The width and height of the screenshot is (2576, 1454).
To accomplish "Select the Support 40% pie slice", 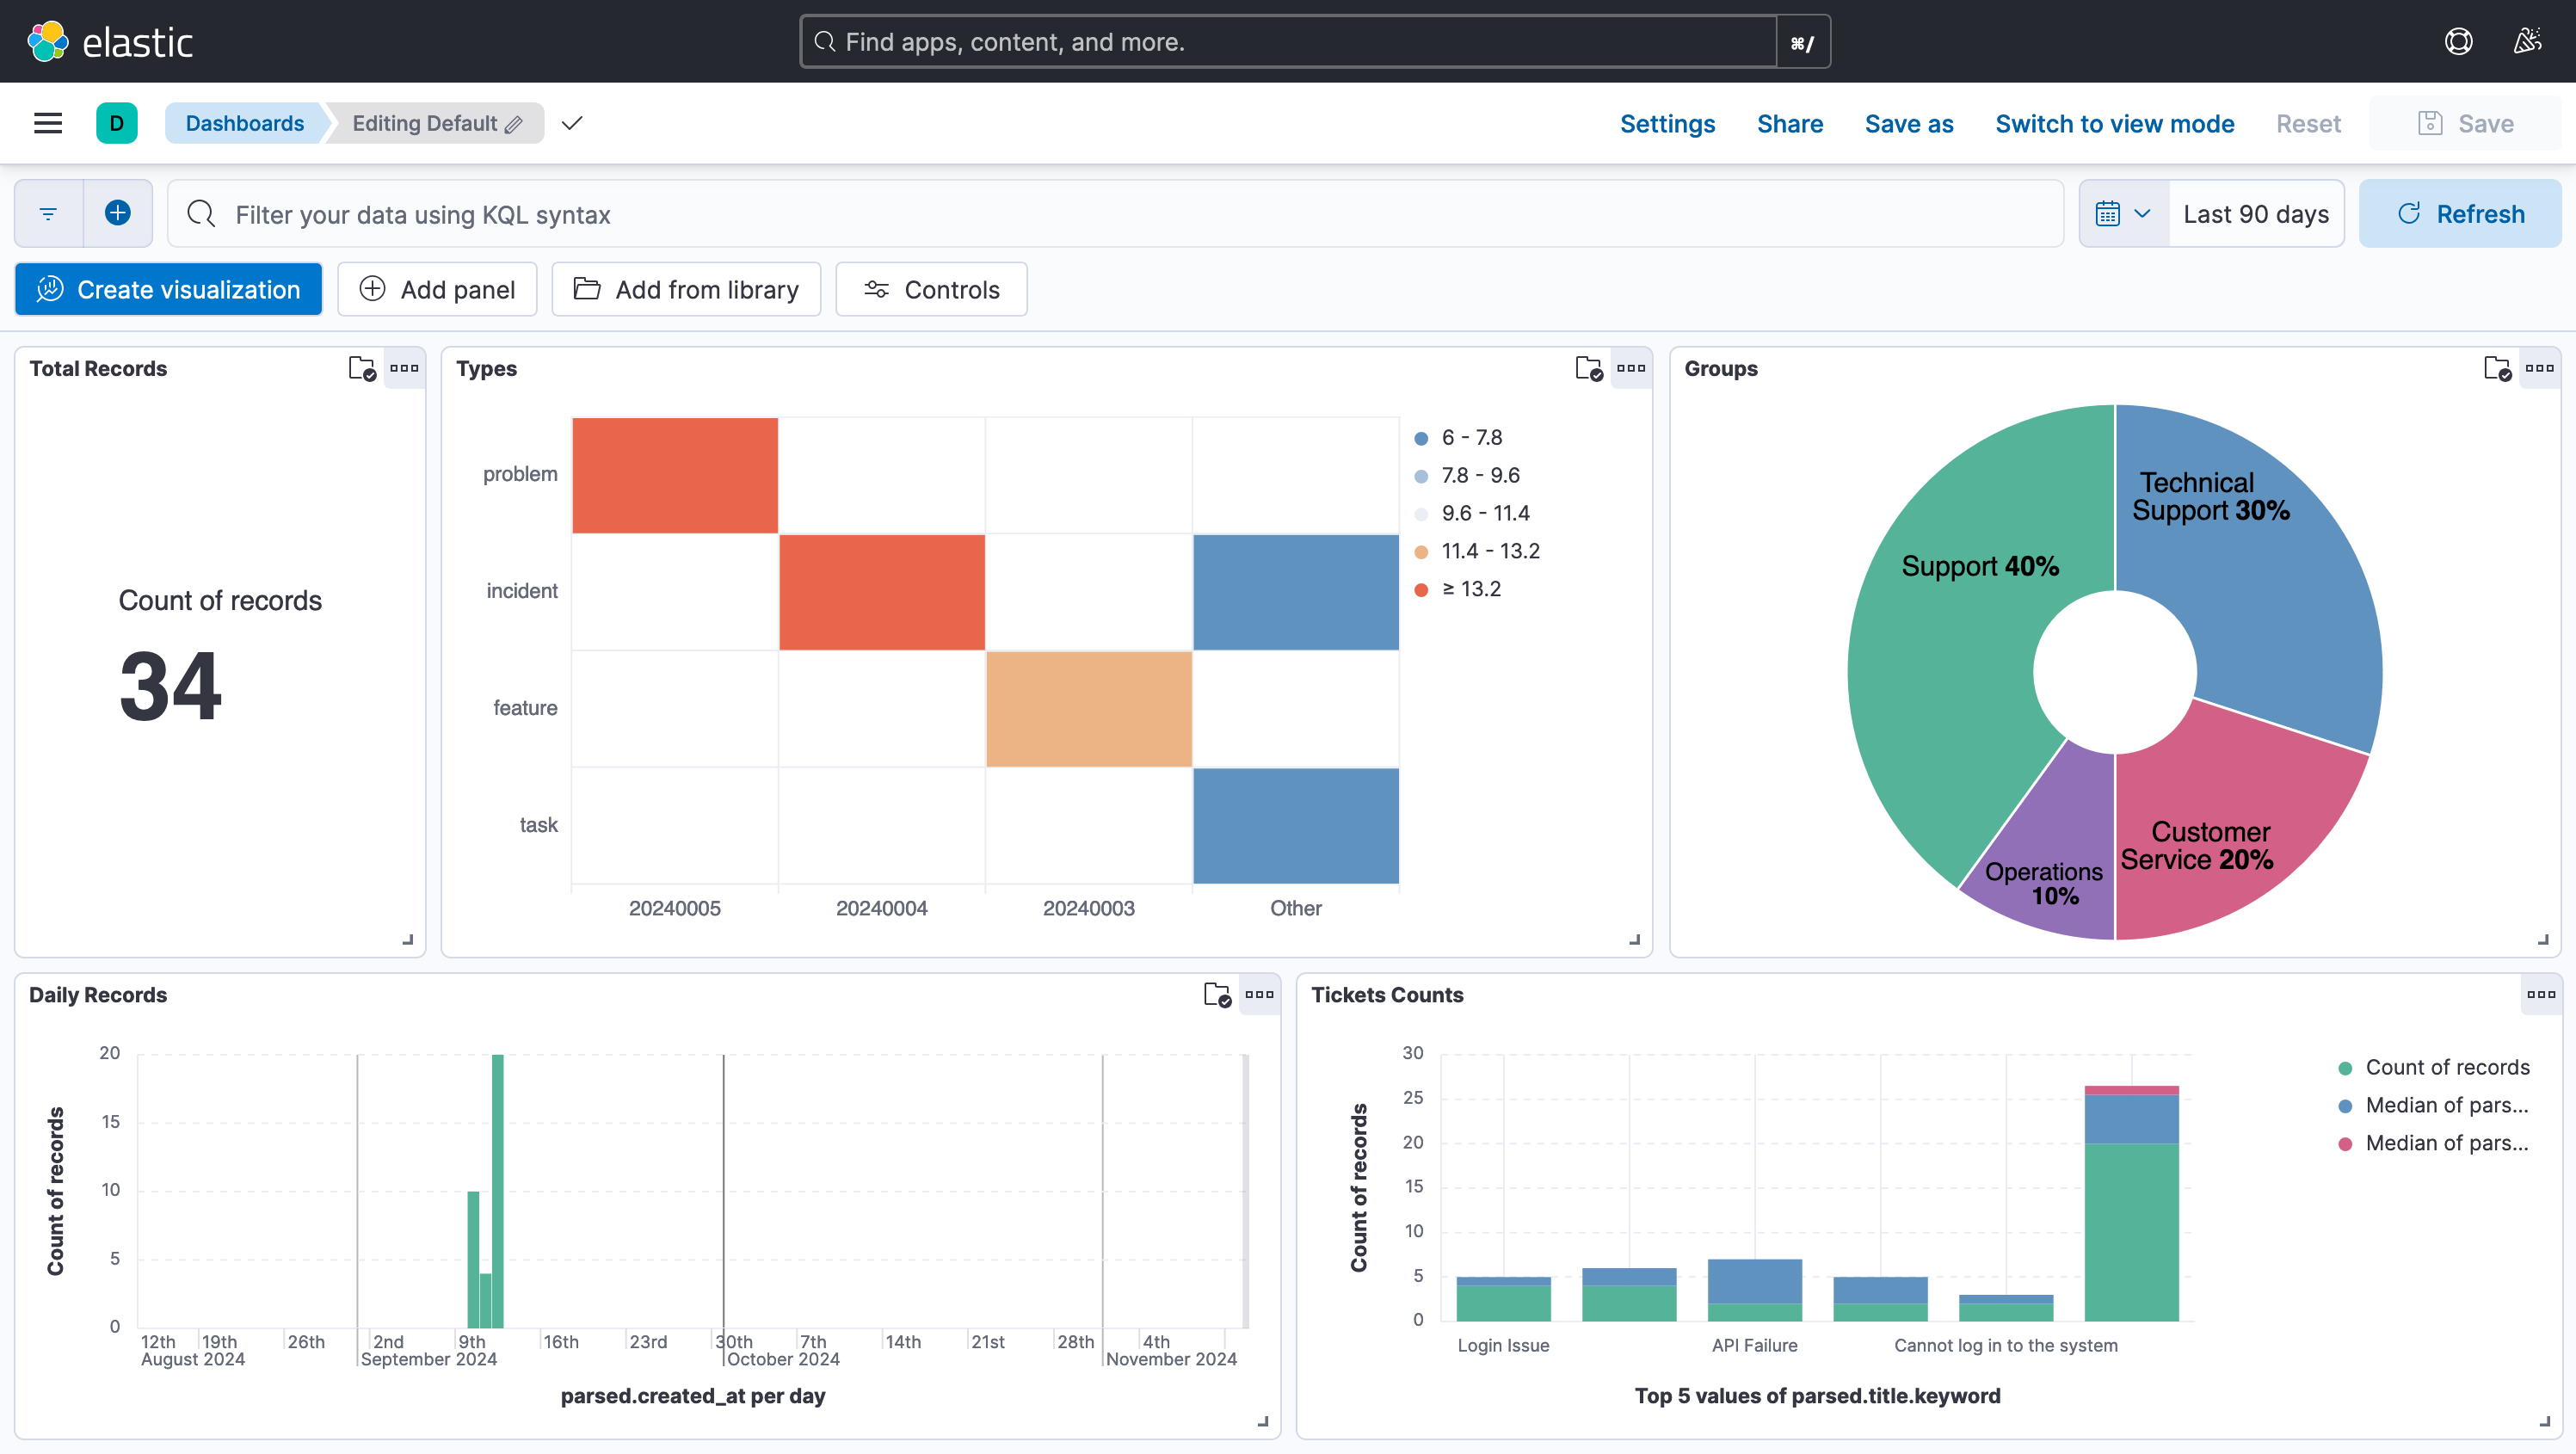I will 1960,640.
